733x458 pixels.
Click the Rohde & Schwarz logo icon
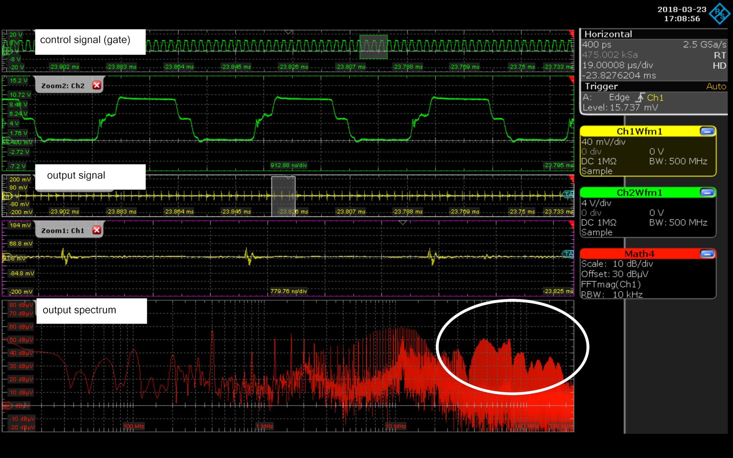click(719, 14)
